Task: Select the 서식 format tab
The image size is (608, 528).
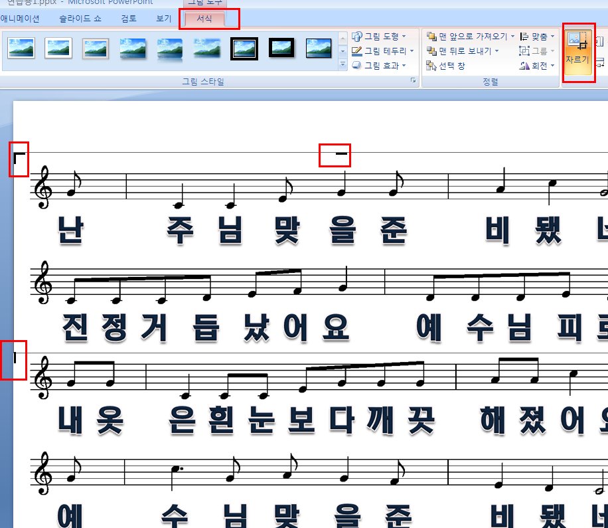Action: tap(204, 19)
